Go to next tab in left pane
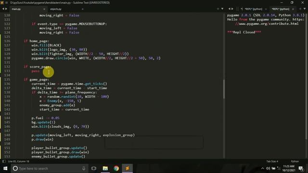308x173 pixels. click(x=6, y=9)
